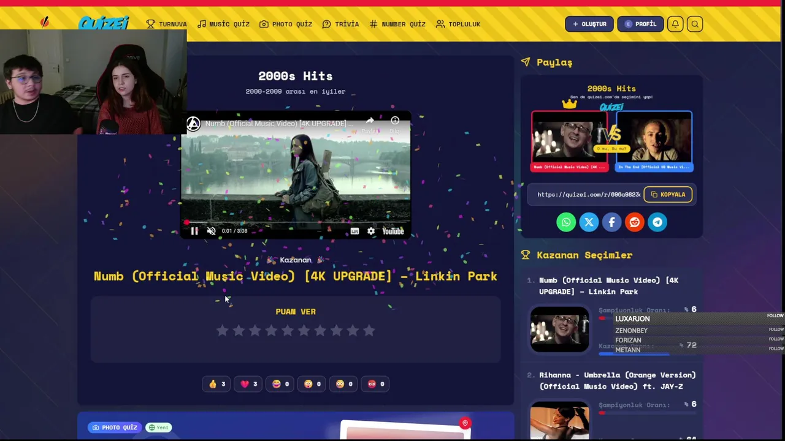React with the flushed face emoji
This screenshot has width=785, height=441.
click(344, 384)
